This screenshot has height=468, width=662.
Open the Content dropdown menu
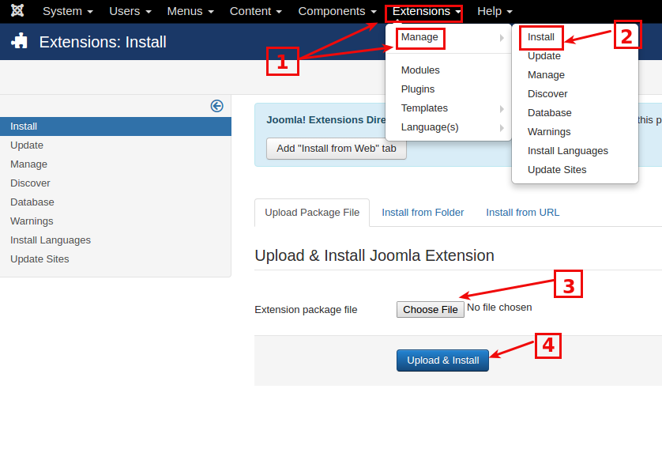point(255,11)
